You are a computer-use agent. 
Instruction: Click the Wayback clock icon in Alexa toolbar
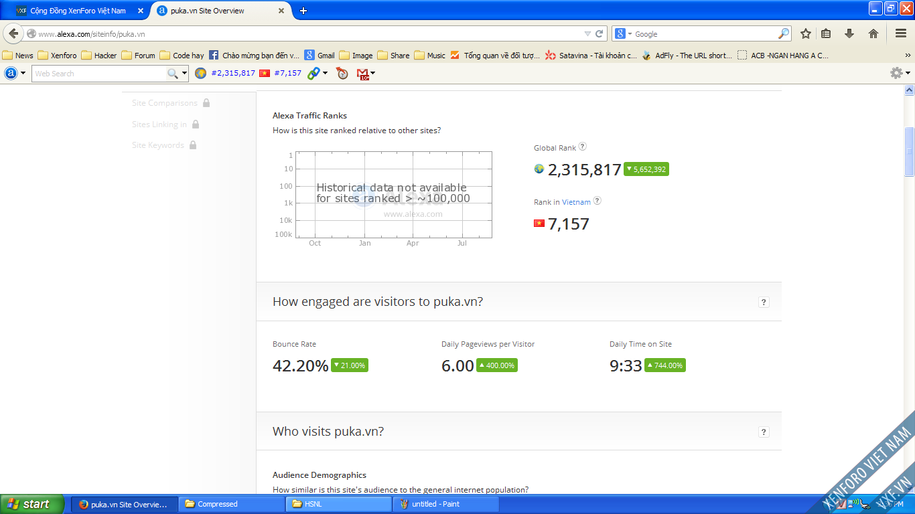[342, 74]
